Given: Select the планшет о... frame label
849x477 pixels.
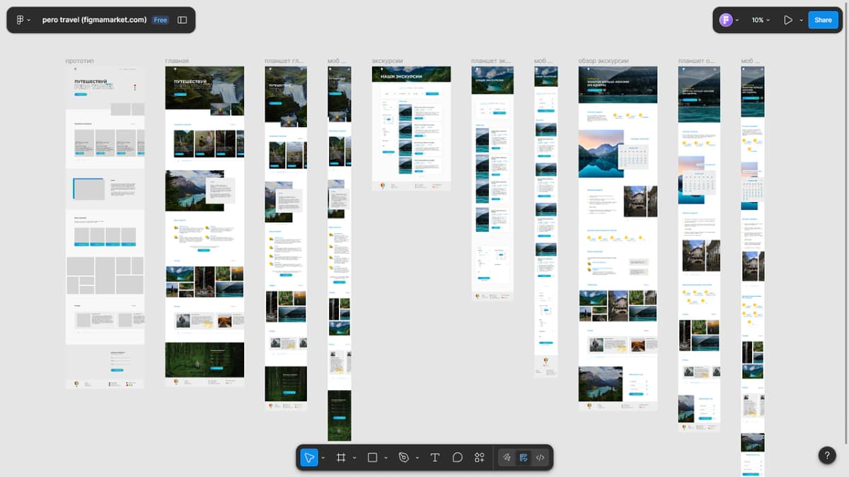Looking at the screenshot, I should click(696, 61).
